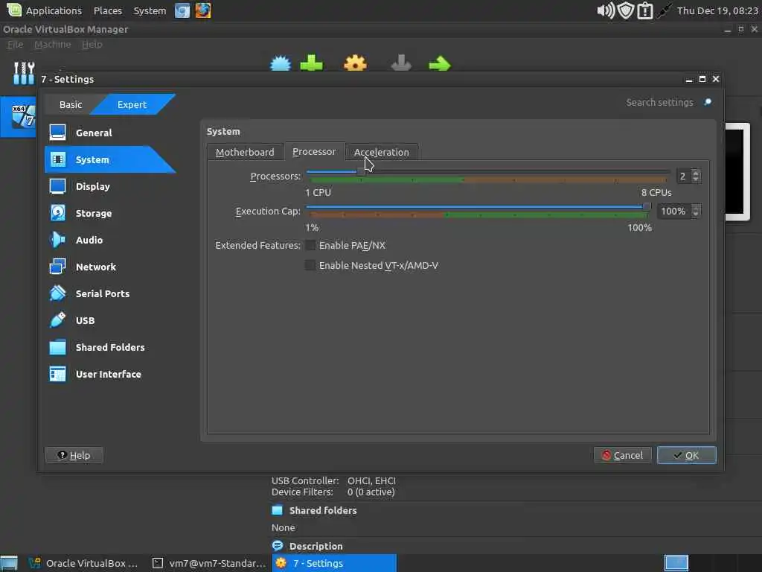This screenshot has height=572, width=762.
Task: Click the Help button in Settings
Action: 74,455
